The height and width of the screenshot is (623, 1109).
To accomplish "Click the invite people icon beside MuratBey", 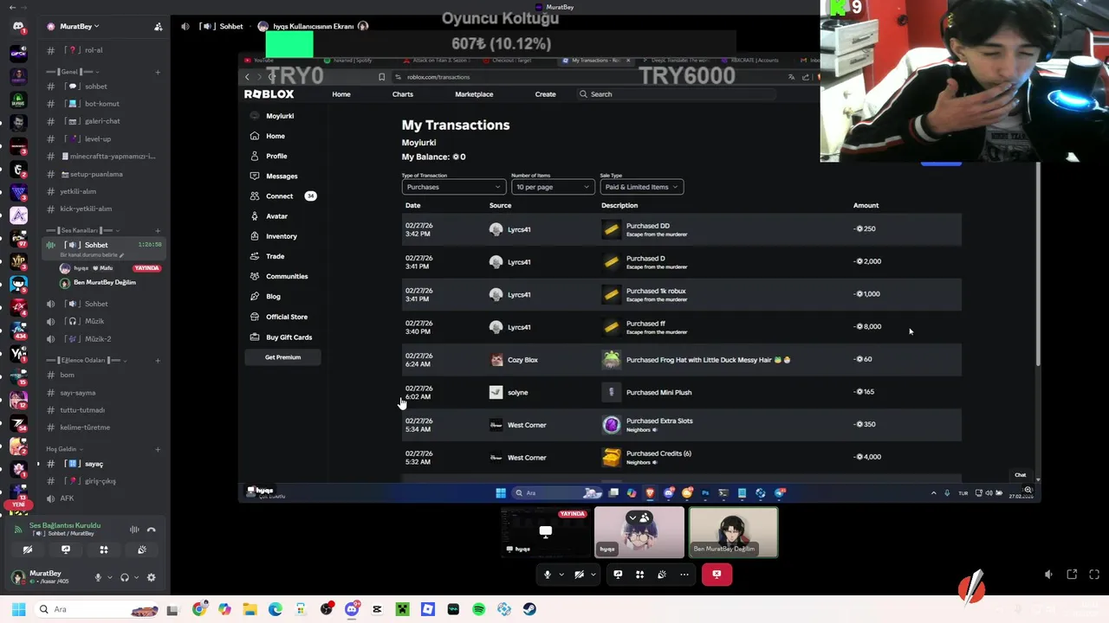I will point(158,27).
